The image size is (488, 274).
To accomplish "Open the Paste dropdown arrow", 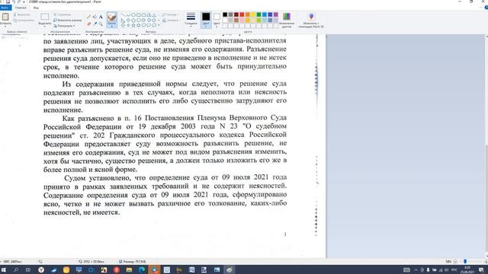I will click(5, 26).
